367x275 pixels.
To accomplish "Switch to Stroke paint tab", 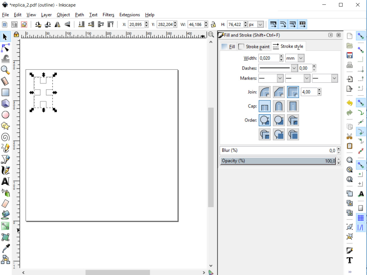I will [x=254, y=47].
